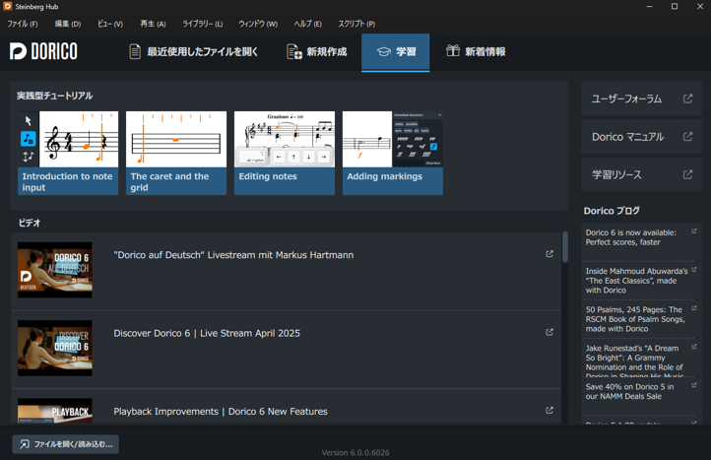
Task: Open the Dorico マニュアル link
Action: tap(641, 137)
